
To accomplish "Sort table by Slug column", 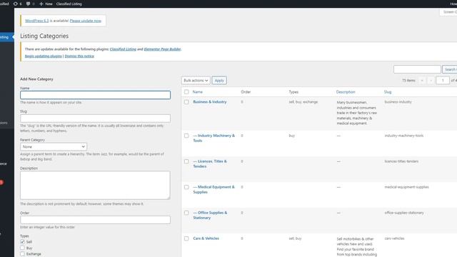I will point(388,92).
